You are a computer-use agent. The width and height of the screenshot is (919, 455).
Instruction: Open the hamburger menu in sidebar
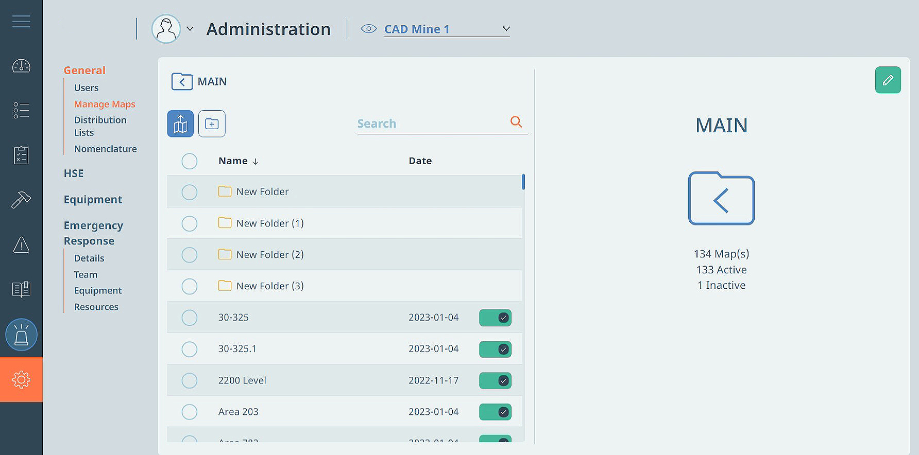pos(21,22)
